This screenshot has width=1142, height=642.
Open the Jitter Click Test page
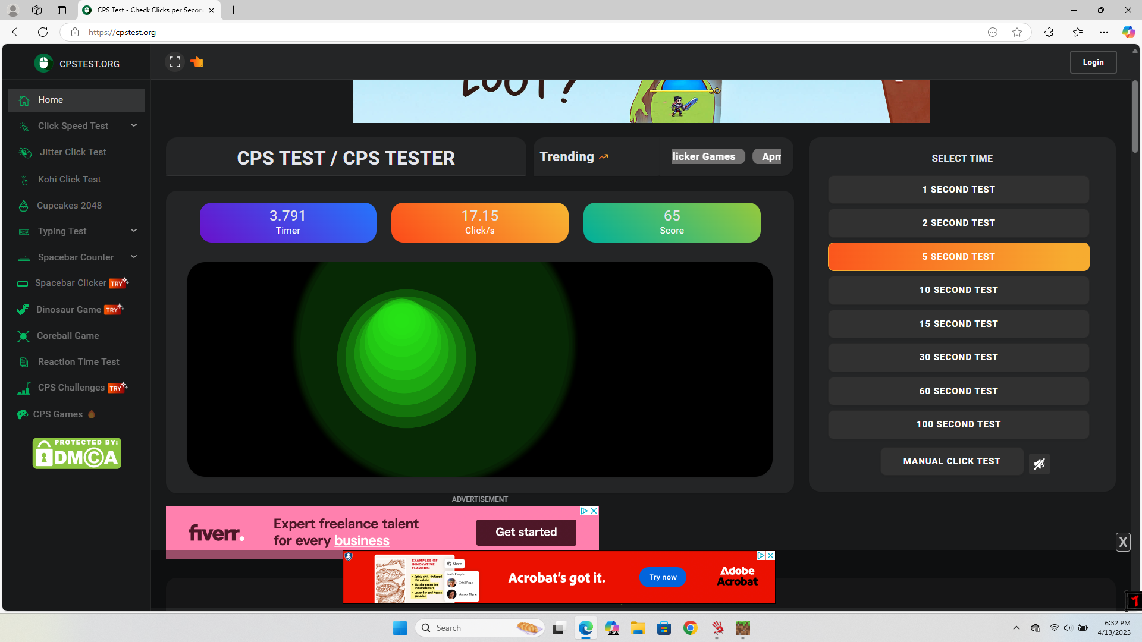73,152
